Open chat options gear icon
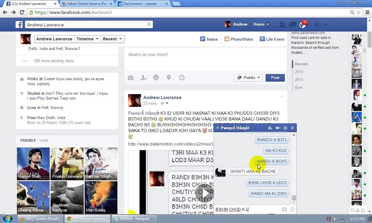 click(x=285, y=128)
